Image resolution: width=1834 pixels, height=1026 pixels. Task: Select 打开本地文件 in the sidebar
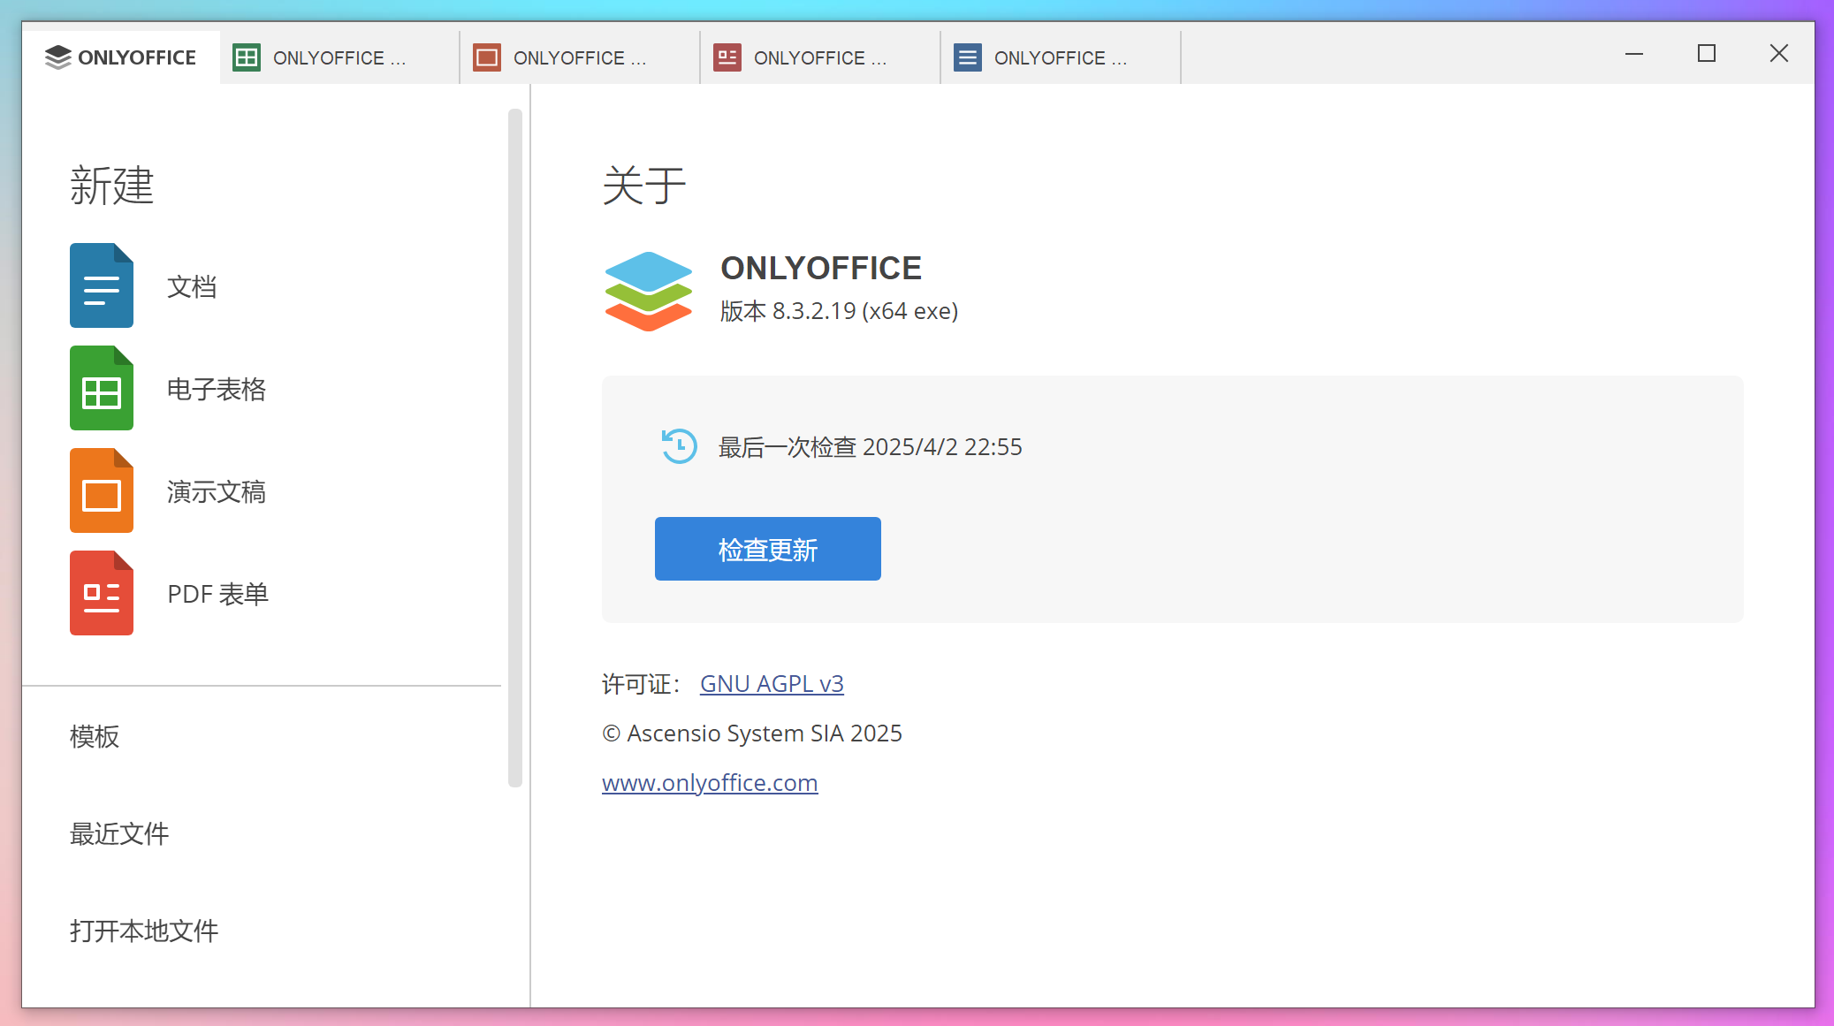tap(144, 931)
